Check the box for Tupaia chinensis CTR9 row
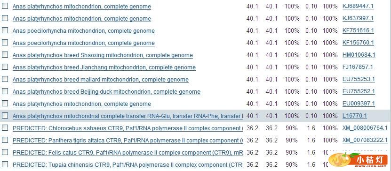The height and width of the screenshot is (171, 391). pyautogui.click(x=5, y=164)
